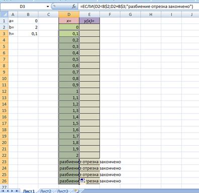The image size is (199, 193).
Task: Click the 'x=' header cell
Action: pyautogui.click(x=69, y=21)
